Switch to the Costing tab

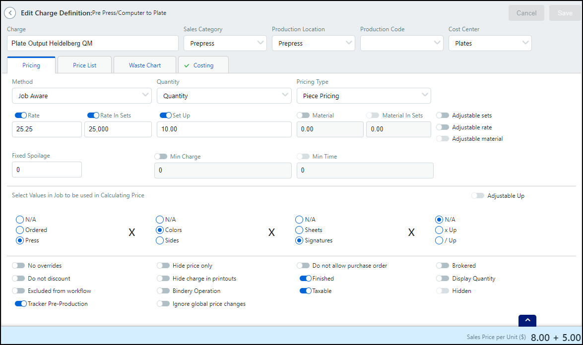coord(203,65)
